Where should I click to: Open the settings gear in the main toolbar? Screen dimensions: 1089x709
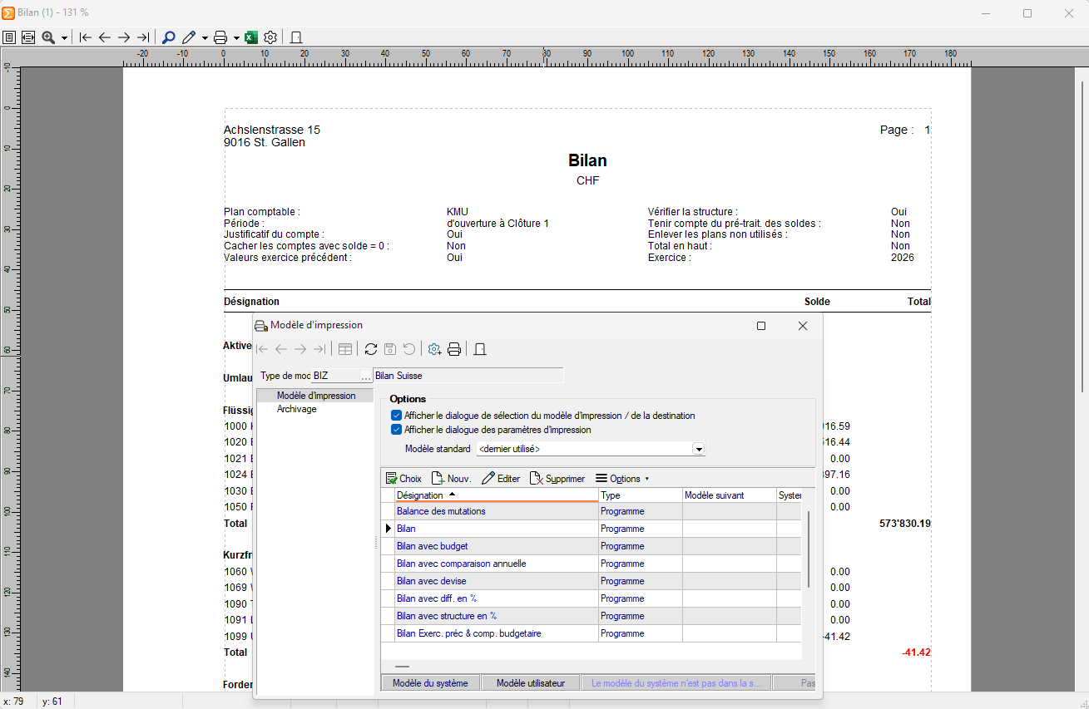[270, 37]
